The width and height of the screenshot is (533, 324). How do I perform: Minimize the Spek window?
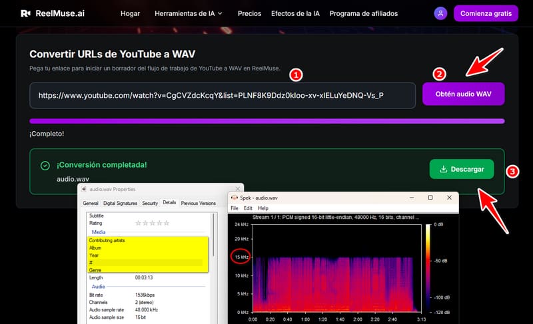[412, 198]
